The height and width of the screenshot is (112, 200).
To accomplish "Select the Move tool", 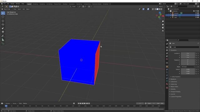I will pos(3,21).
